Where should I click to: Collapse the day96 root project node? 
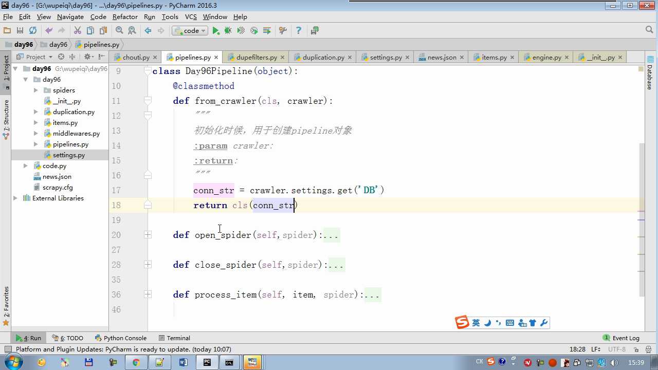(x=15, y=69)
